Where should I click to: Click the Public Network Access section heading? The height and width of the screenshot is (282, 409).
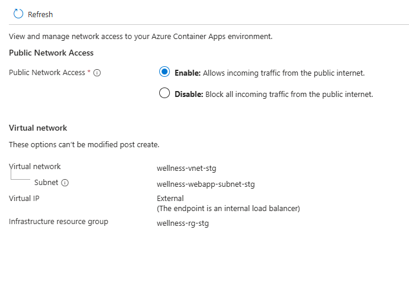51,53
